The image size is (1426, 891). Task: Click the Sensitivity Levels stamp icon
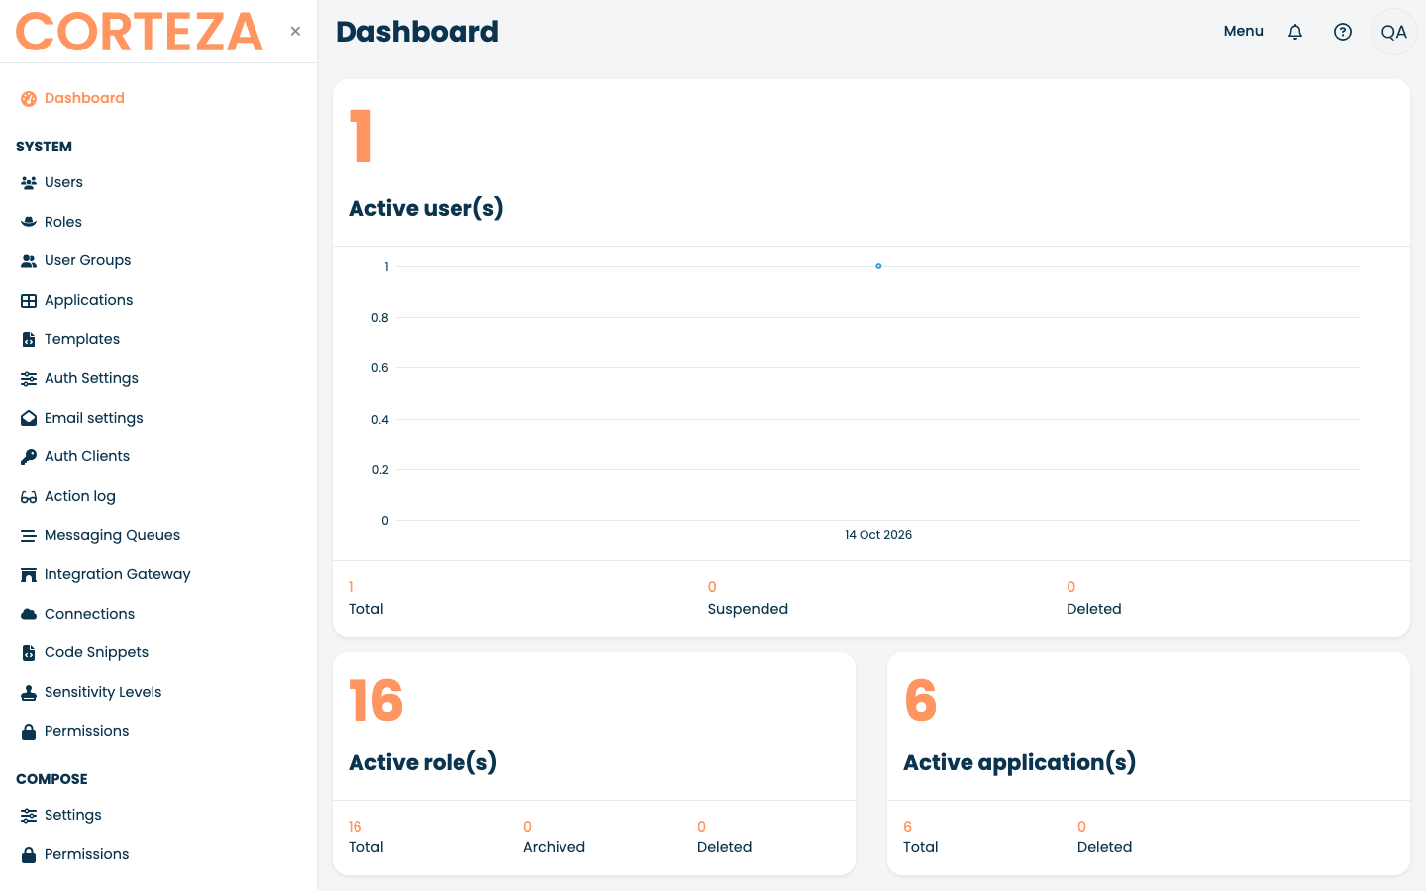[x=29, y=692]
